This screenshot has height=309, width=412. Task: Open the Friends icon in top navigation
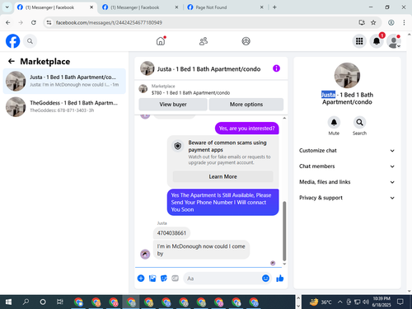pyautogui.click(x=204, y=41)
